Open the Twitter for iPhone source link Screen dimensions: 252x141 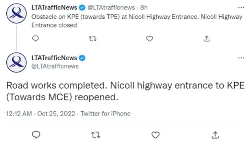coord(106,114)
